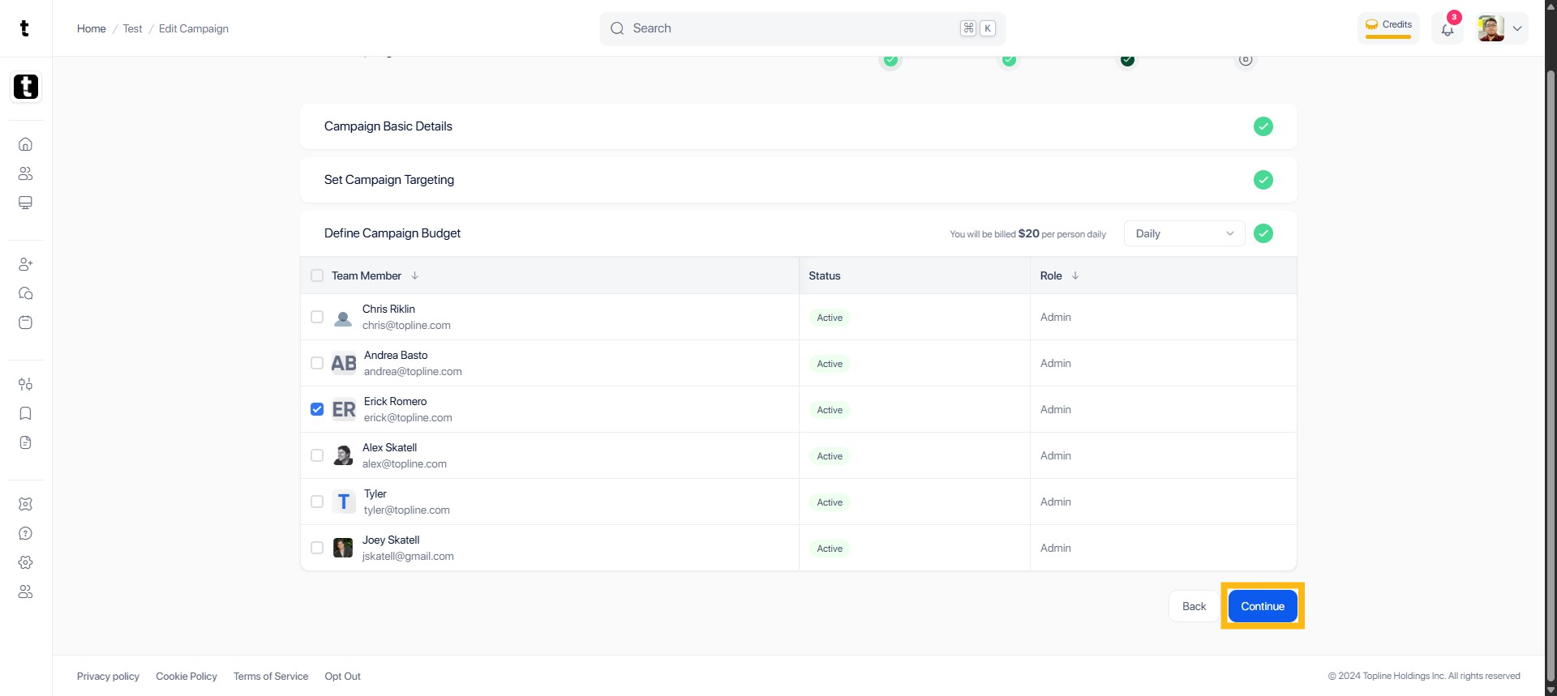Open the sliders icon in sidebar
This screenshot has width=1557, height=696.
tap(26, 384)
